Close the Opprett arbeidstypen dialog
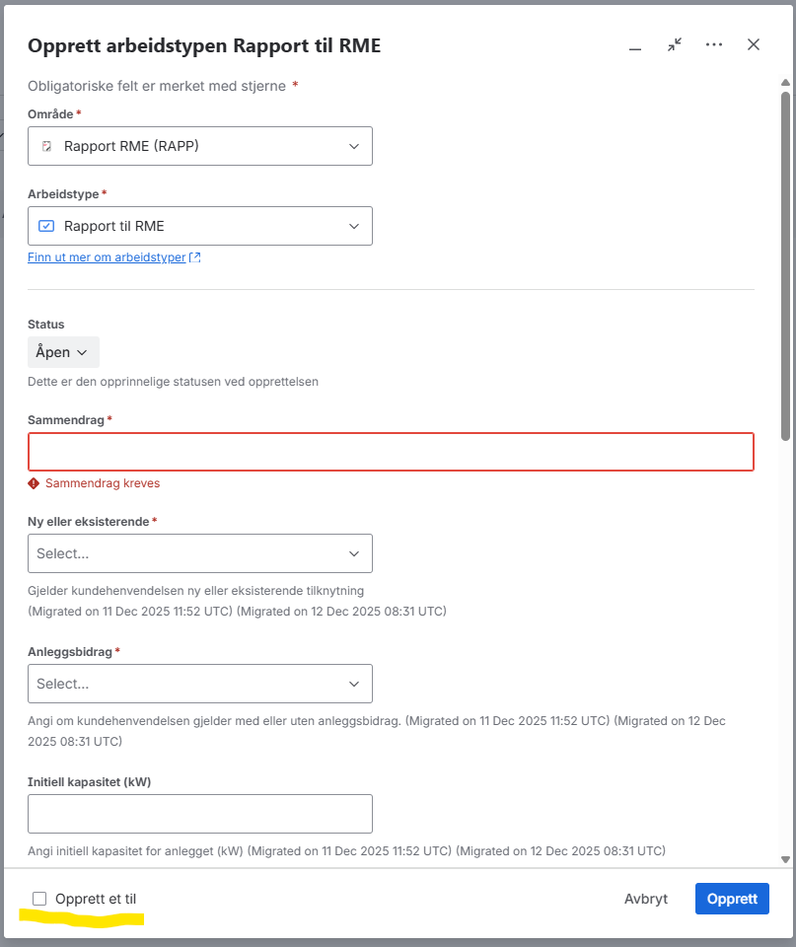Viewport: 796px width, 947px height. (754, 45)
